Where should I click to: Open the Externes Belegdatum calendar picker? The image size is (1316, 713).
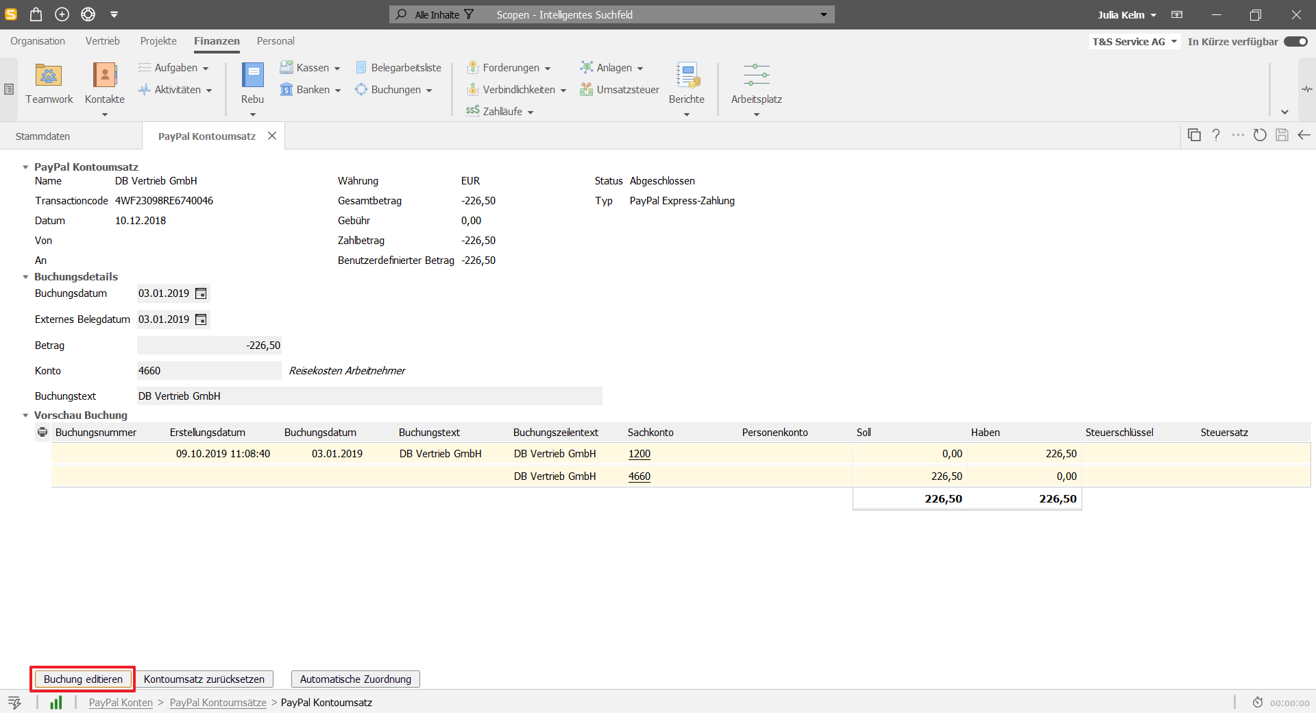pyautogui.click(x=201, y=319)
